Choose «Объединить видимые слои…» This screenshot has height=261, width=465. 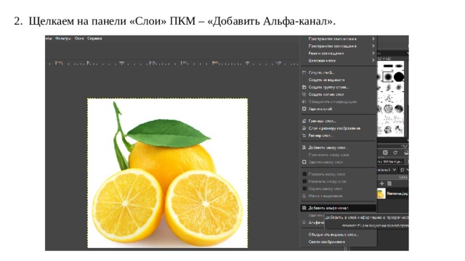coord(338,235)
